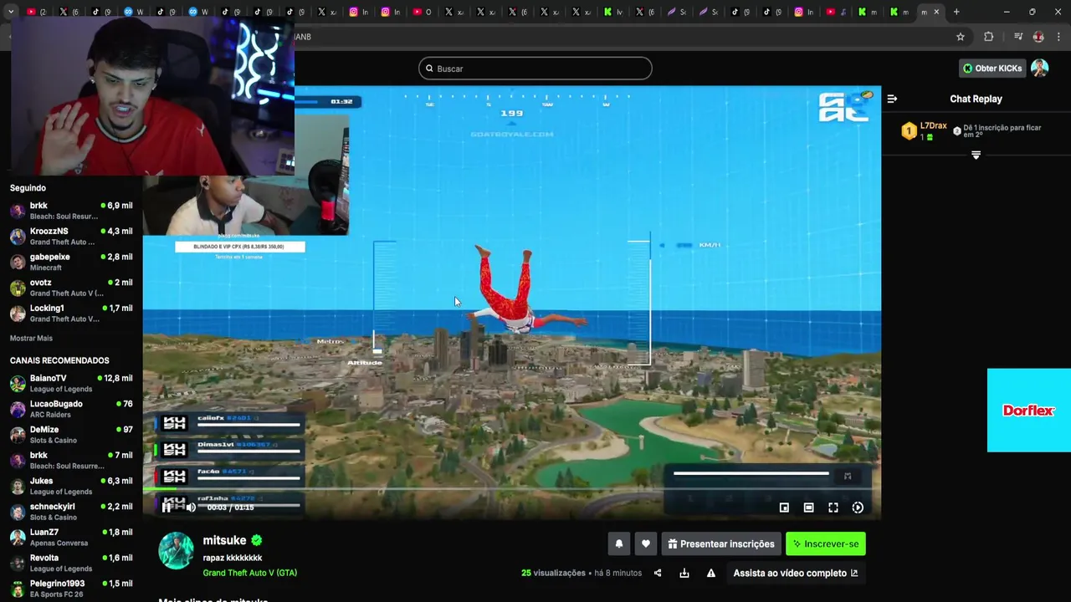
Task: Open Grand Theft Auto V (GTA) category link
Action: (x=249, y=573)
